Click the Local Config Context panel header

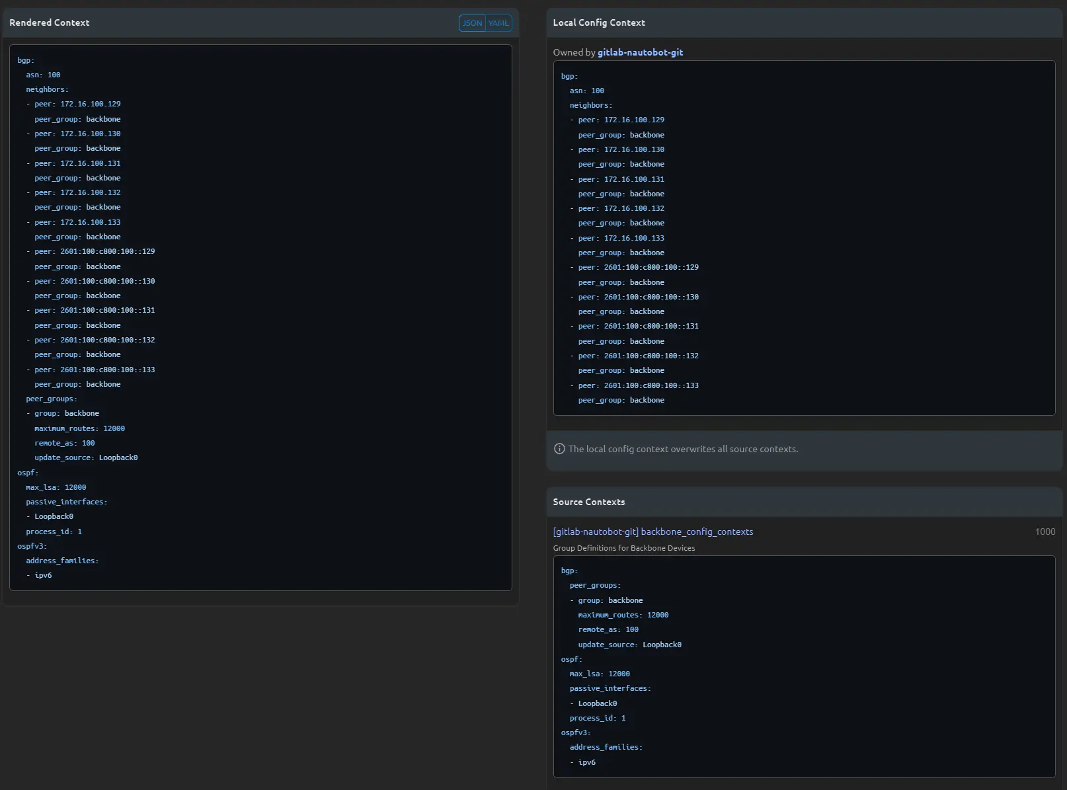pos(598,22)
